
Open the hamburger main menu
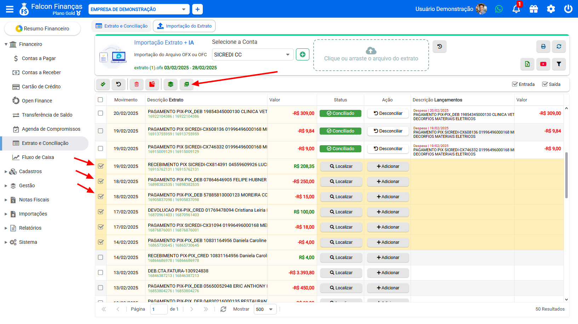(10, 9)
